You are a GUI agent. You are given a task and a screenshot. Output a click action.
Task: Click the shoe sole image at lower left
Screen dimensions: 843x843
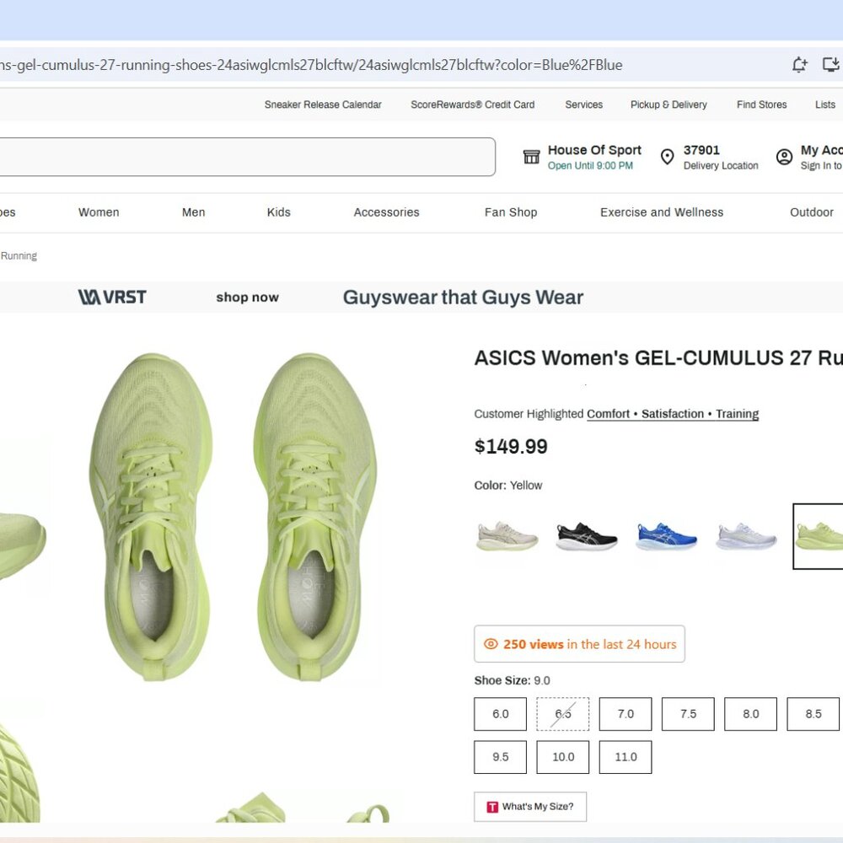click(20, 774)
